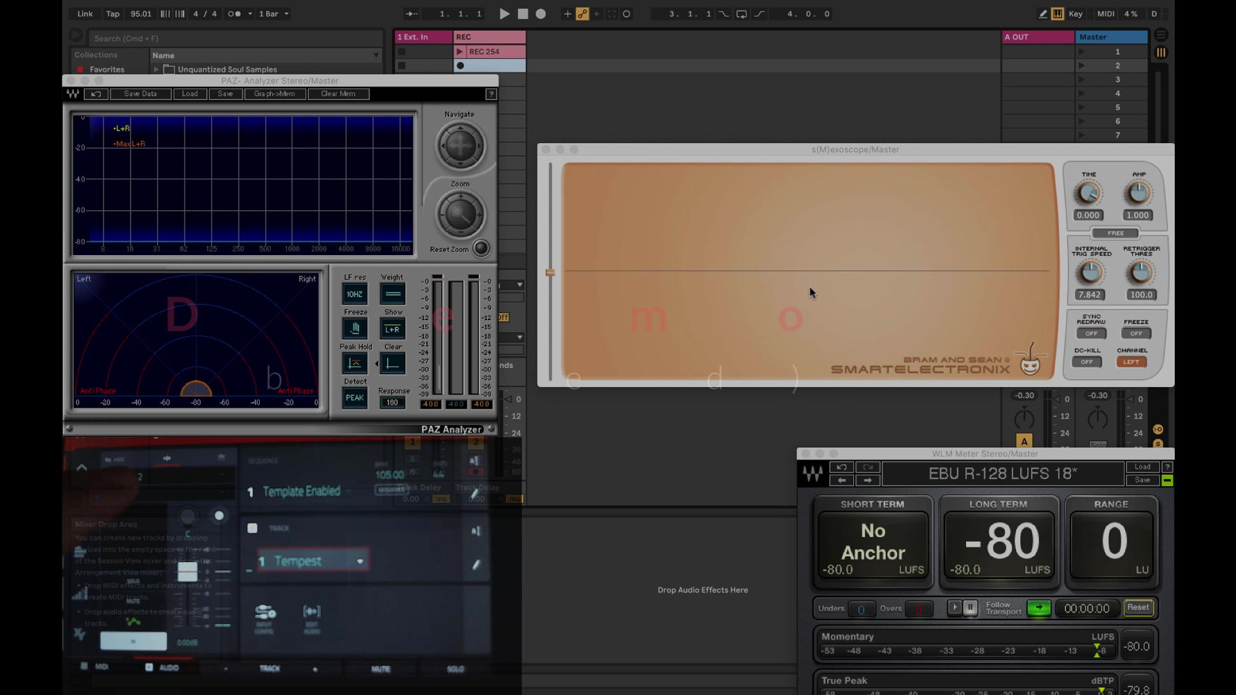Click the s(M)exoscope TIME knob
The image size is (1236, 695).
(1088, 193)
